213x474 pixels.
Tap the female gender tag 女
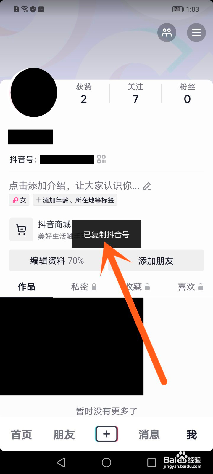(19, 200)
